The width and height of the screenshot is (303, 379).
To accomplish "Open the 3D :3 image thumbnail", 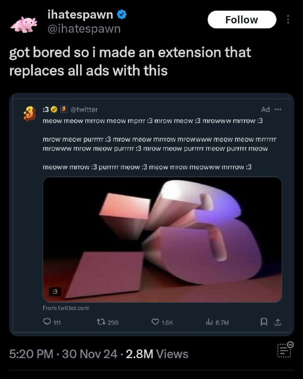I will pyautogui.click(x=162, y=240).
